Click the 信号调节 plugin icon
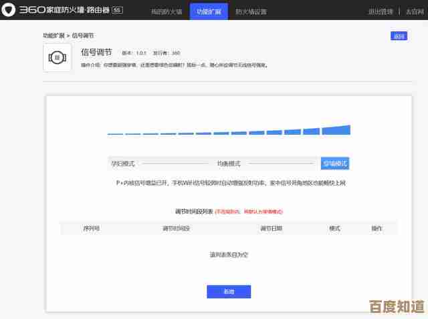The width and height of the screenshot is (428, 319). [57, 57]
